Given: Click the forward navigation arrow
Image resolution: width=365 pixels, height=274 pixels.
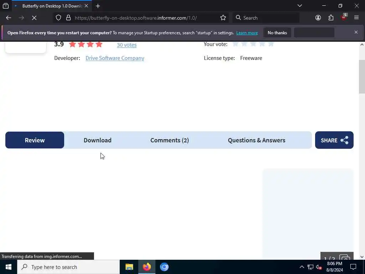Looking at the screenshot, I should coord(21,18).
